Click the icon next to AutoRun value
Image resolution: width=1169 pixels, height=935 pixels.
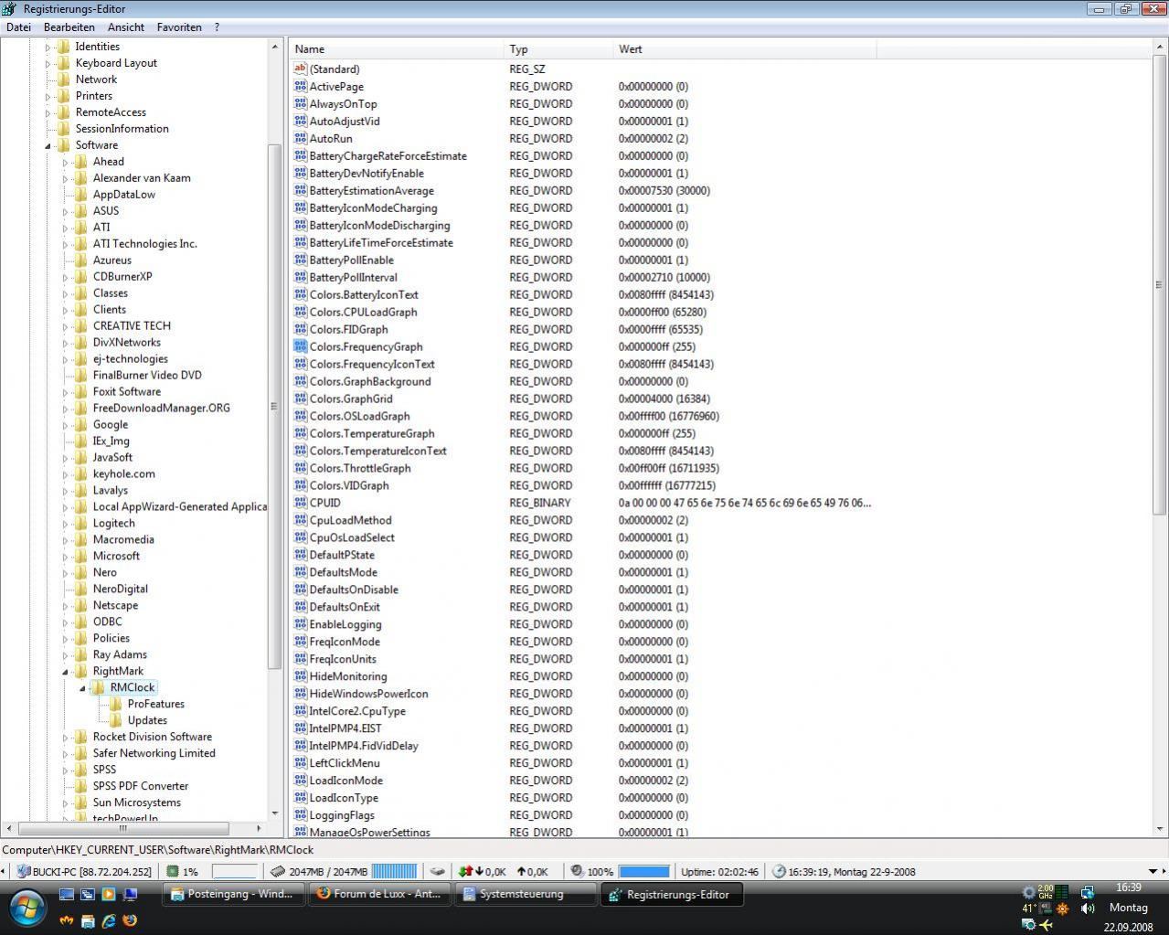(300, 138)
